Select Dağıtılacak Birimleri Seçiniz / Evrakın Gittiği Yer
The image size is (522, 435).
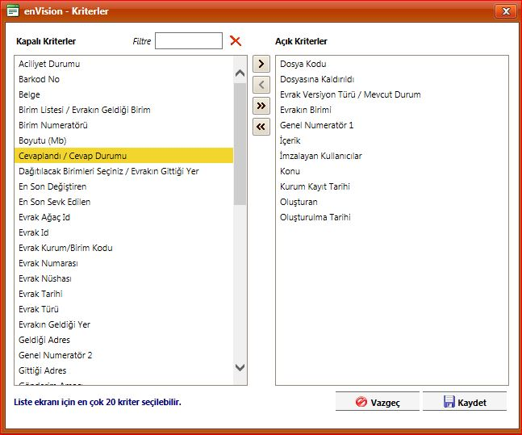(123, 171)
